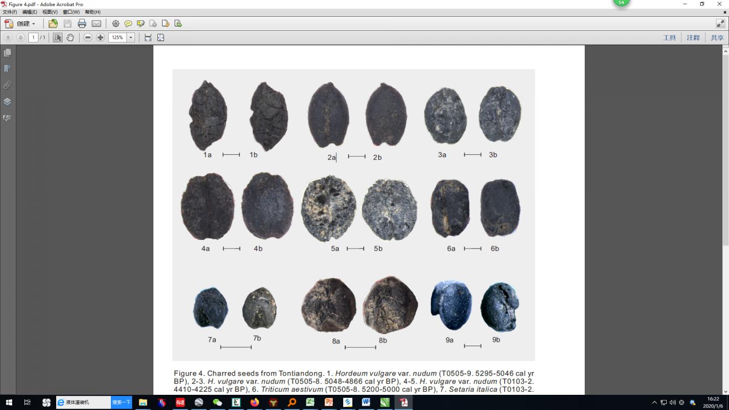Open the 编辑(E) menu
Image resolution: width=729 pixels, height=410 pixels.
[x=29, y=12]
